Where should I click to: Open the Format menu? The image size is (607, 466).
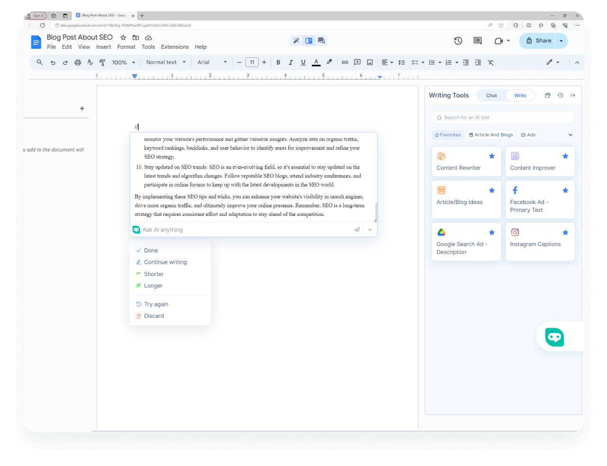point(126,47)
